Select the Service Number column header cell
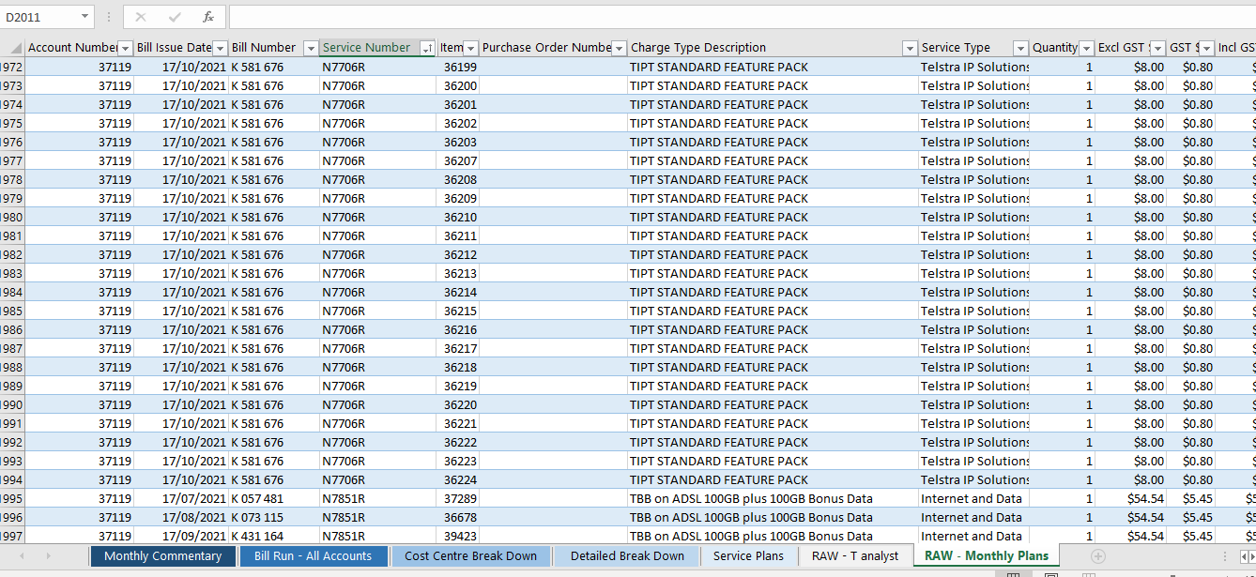1256x577 pixels. [x=378, y=48]
